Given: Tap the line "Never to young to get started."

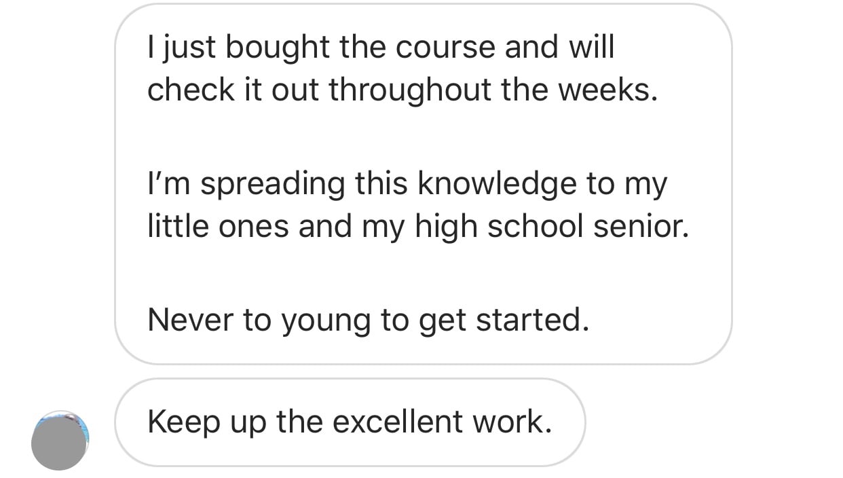Looking at the screenshot, I should coord(368,320).
